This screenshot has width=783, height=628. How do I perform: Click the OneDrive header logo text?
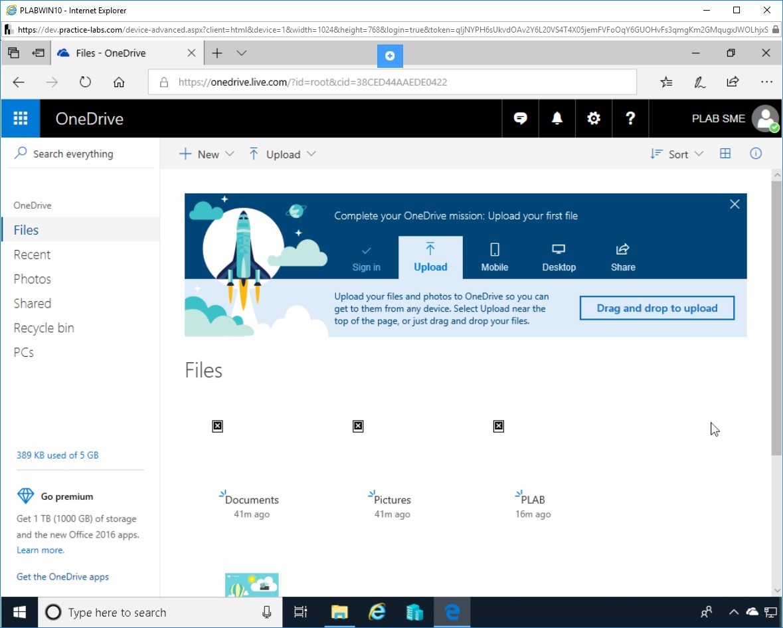tap(90, 118)
